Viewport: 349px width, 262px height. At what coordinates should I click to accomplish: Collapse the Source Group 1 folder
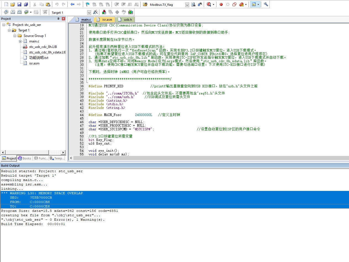tap(15, 36)
